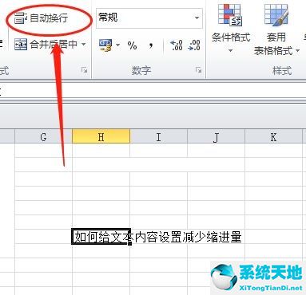Viewport: 306px width, 295px height.
Task: Click the 合并后居中 merge and center button
Action: pos(46,44)
